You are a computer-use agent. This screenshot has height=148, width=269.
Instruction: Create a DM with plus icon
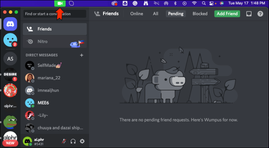tap(81, 55)
